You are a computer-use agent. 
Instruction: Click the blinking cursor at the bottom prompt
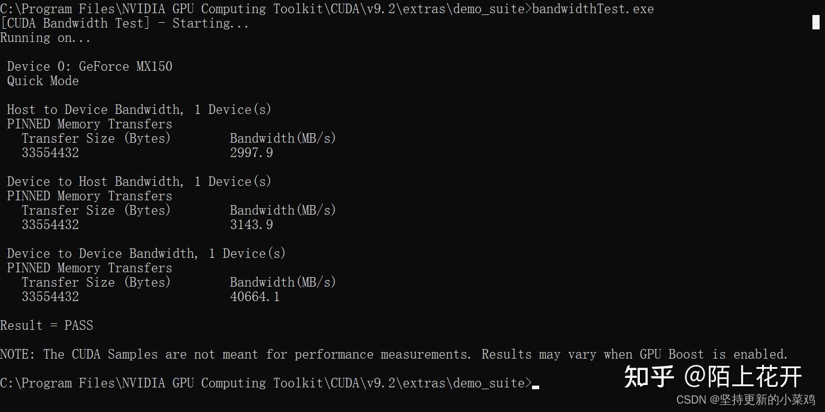pos(536,387)
